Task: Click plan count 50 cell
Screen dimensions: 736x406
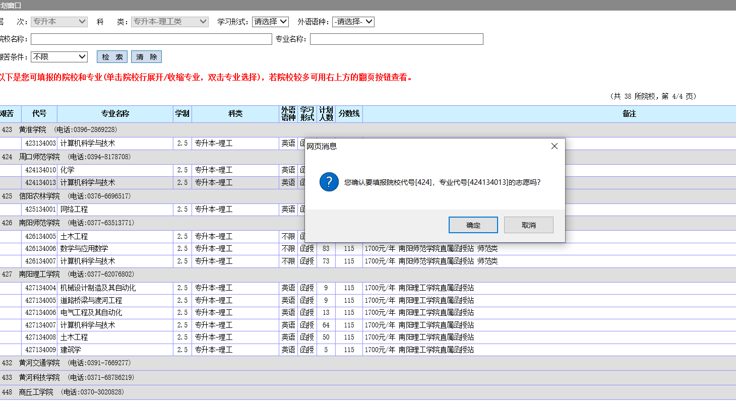Action: point(326,337)
